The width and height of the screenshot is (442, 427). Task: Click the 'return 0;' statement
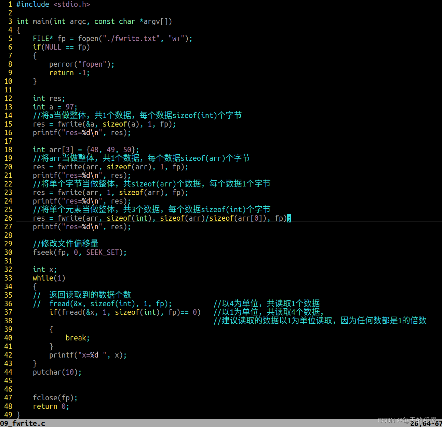click(x=51, y=406)
